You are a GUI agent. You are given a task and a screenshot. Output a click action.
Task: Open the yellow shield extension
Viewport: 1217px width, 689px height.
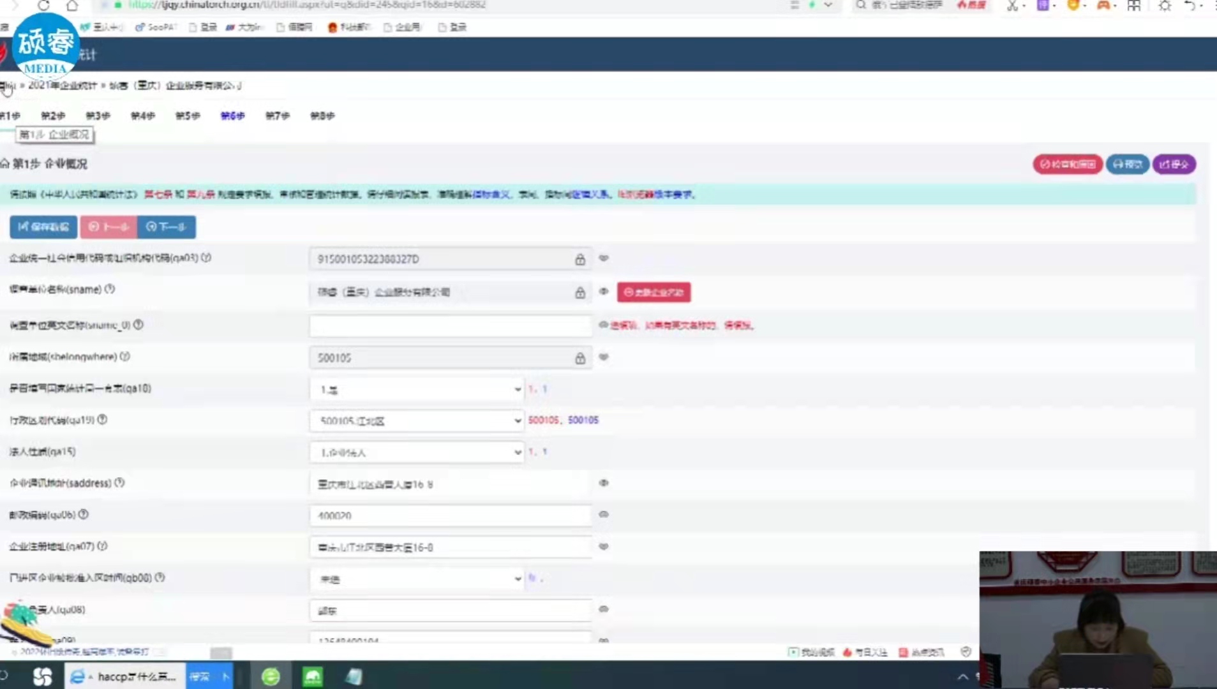click(x=1073, y=5)
